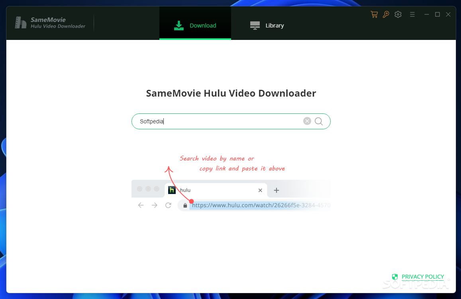Switch to the Download tab
This screenshot has width=461, height=299.
pos(195,23)
